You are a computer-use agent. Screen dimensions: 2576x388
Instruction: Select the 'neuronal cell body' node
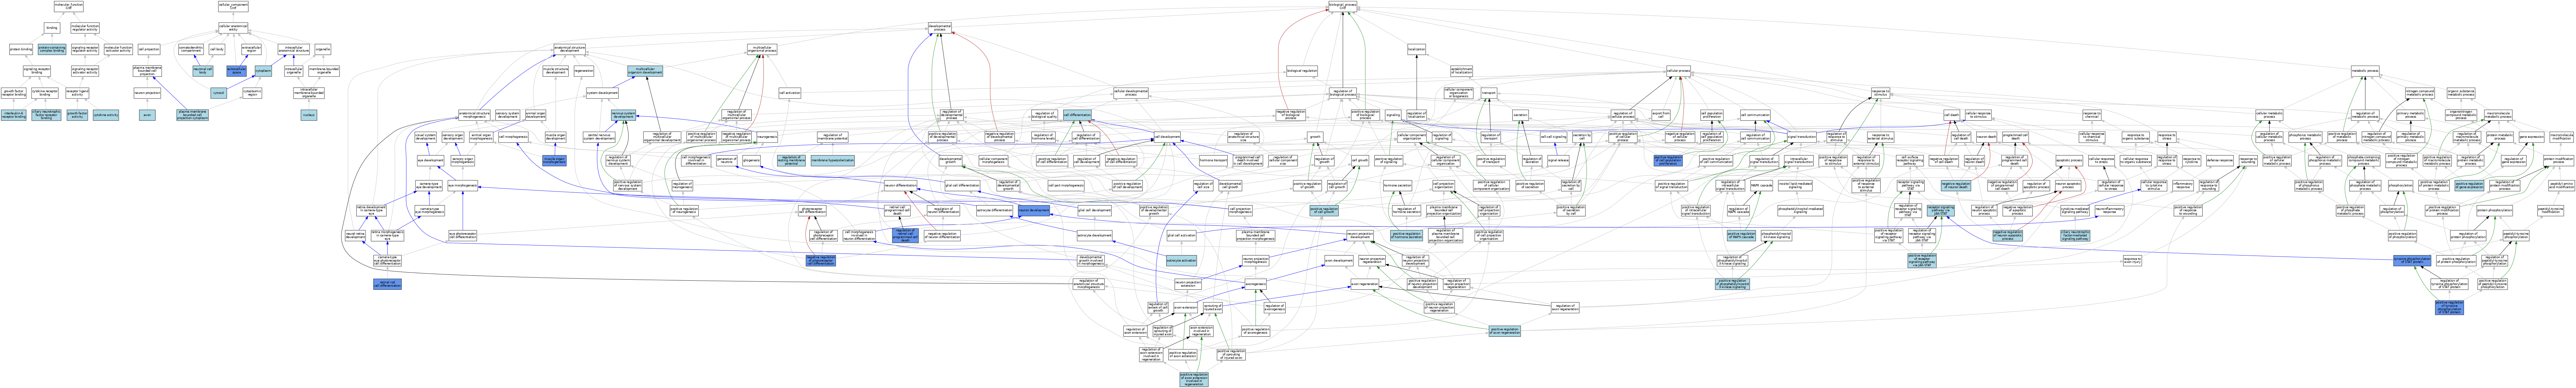(x=203, y=71)
